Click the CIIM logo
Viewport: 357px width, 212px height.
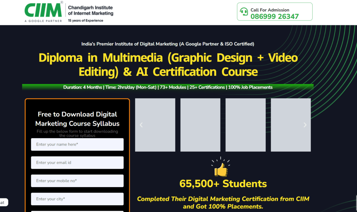click(x=43, y=11)
